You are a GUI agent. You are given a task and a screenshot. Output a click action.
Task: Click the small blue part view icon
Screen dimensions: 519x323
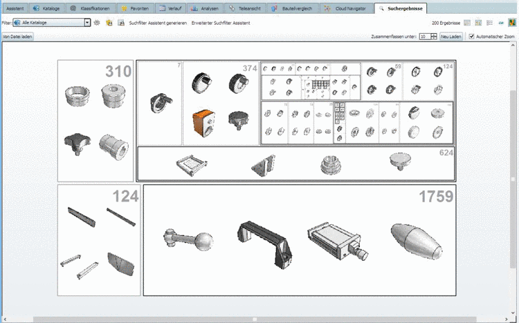501,23
